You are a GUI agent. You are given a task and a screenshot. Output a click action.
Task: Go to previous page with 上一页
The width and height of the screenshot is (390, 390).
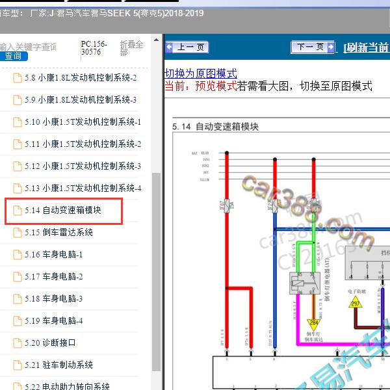[x=187, y=47]
